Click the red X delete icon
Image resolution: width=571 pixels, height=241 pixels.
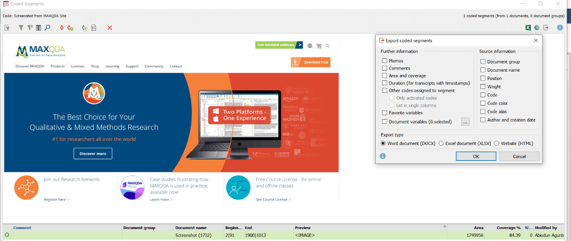pos(109,28)
